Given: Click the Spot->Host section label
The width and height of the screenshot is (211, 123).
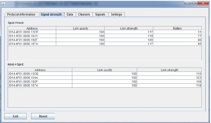Looking at the screenshot, I should pos(16,23).
